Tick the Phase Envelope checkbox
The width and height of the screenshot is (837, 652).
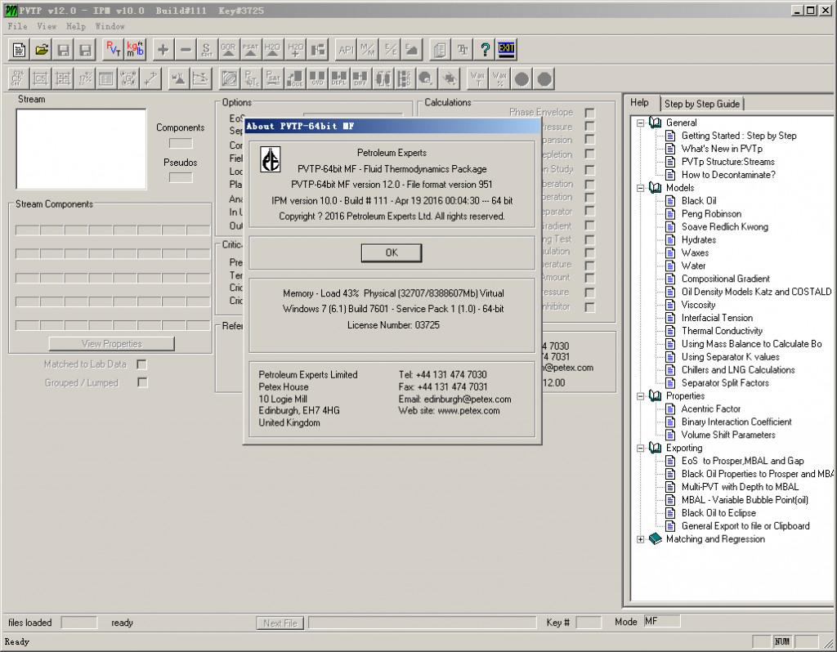click(x=590, y=113)
